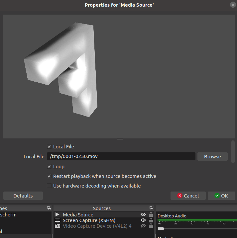
Task: Click the Browse button
Action: tap(212, 156)
